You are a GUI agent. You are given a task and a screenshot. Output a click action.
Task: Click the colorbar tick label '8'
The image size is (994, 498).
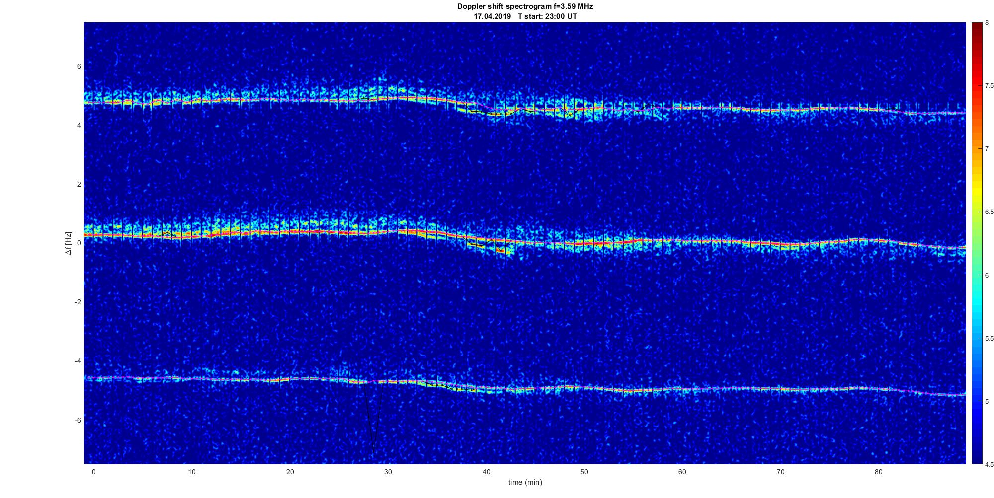(x=987, y=23)
